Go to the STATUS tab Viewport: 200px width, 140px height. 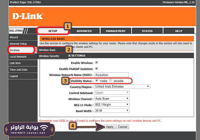147,31
